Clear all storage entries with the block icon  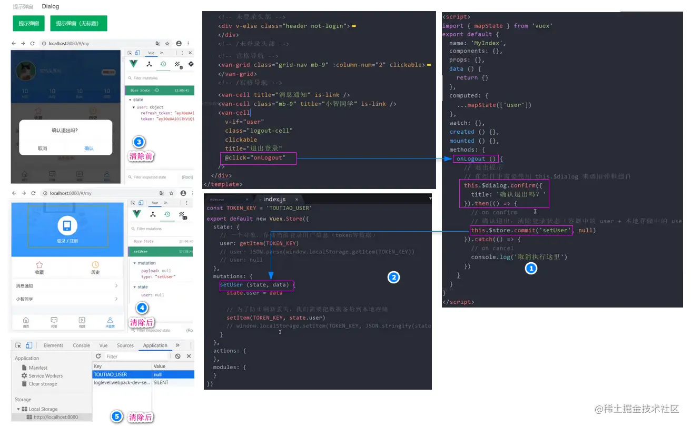pos(178,356)
